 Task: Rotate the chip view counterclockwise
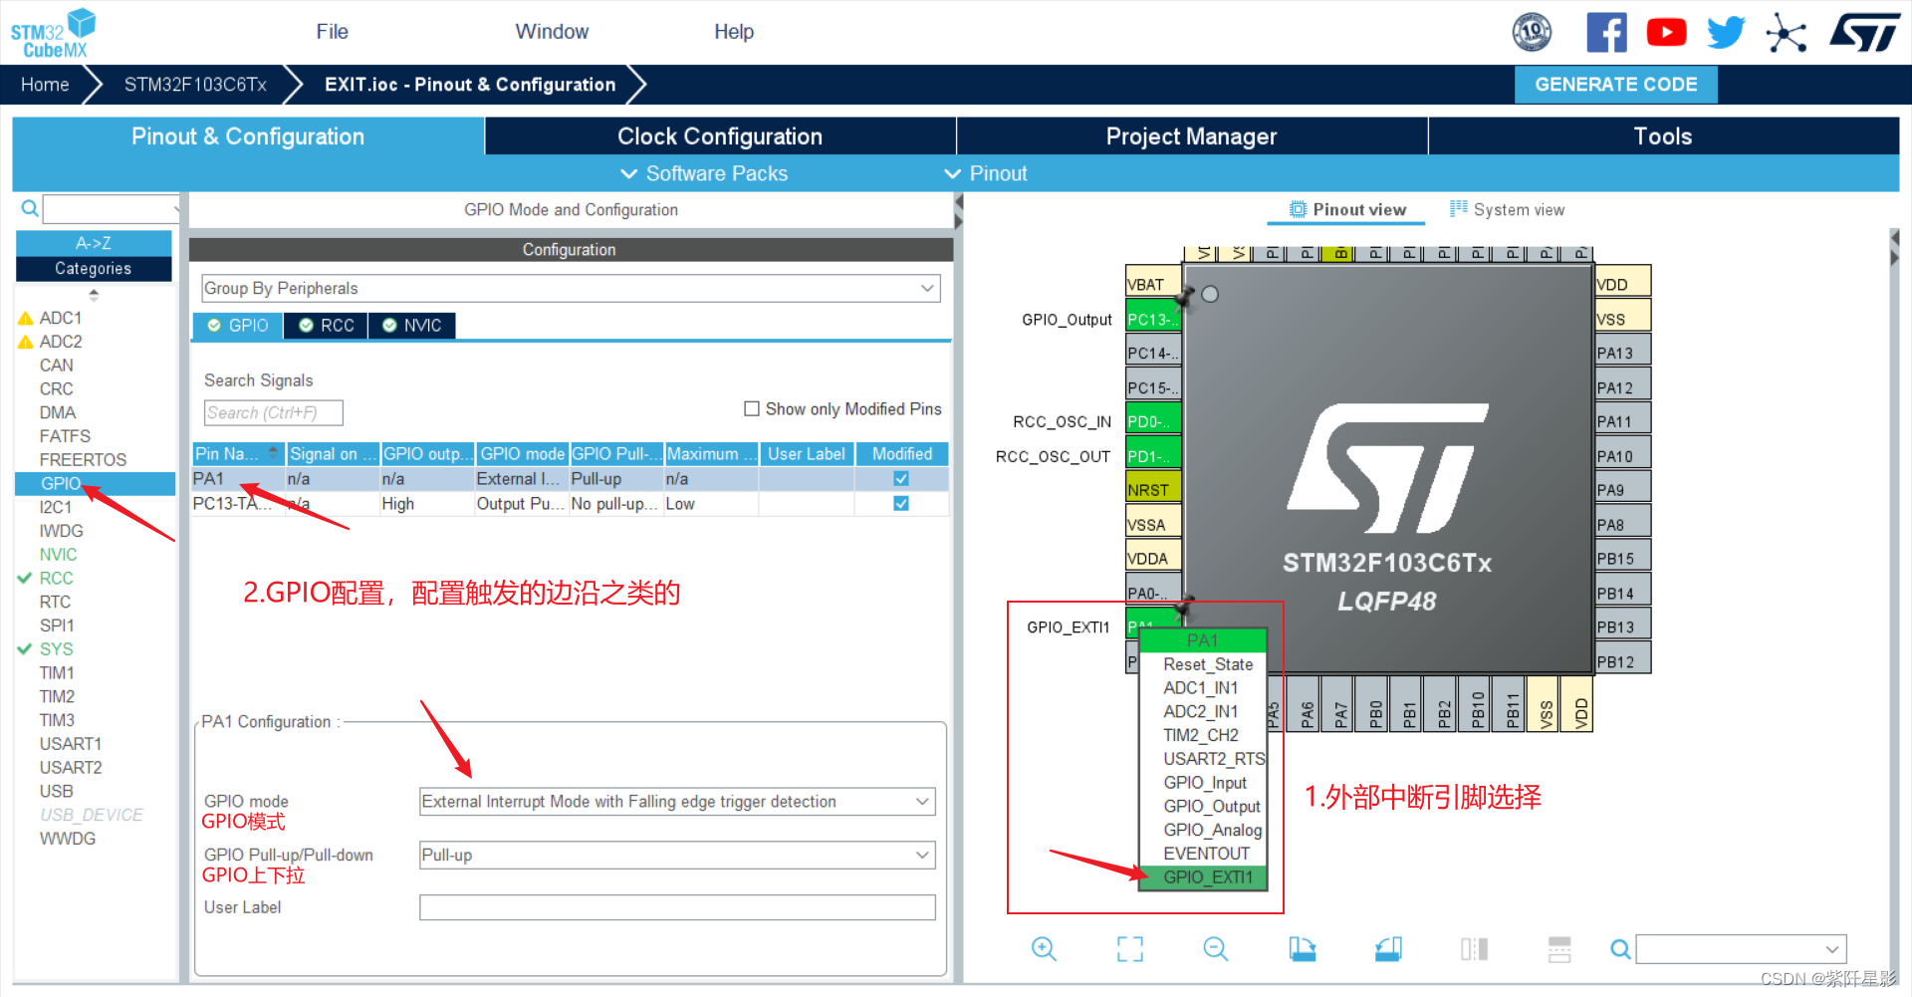1388,948
